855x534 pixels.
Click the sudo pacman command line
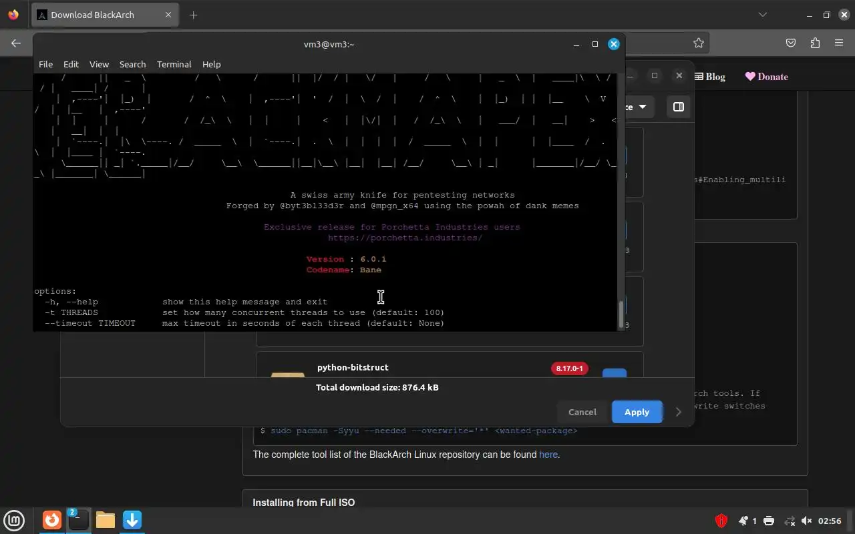pyautogui.click(x=419, y=431)
